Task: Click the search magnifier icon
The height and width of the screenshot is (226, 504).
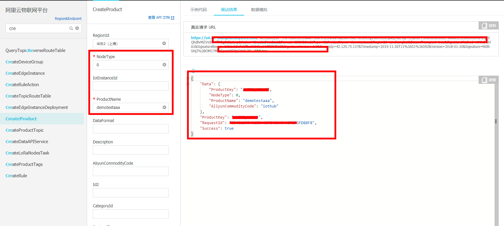Action: (71, 28)
